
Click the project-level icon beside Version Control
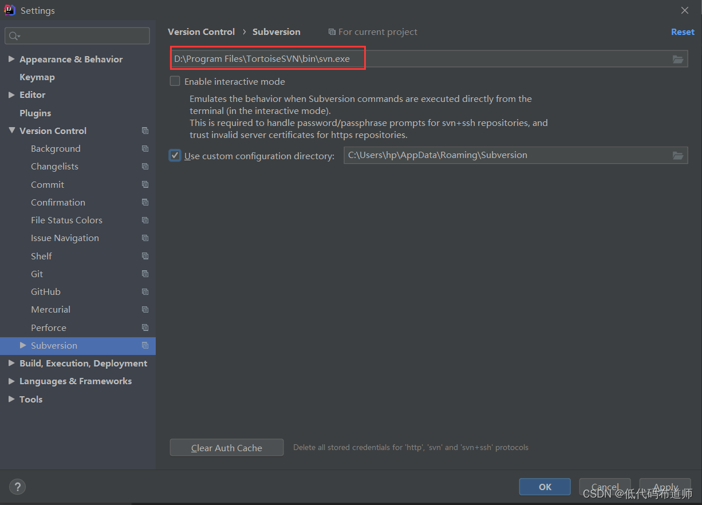145,131
